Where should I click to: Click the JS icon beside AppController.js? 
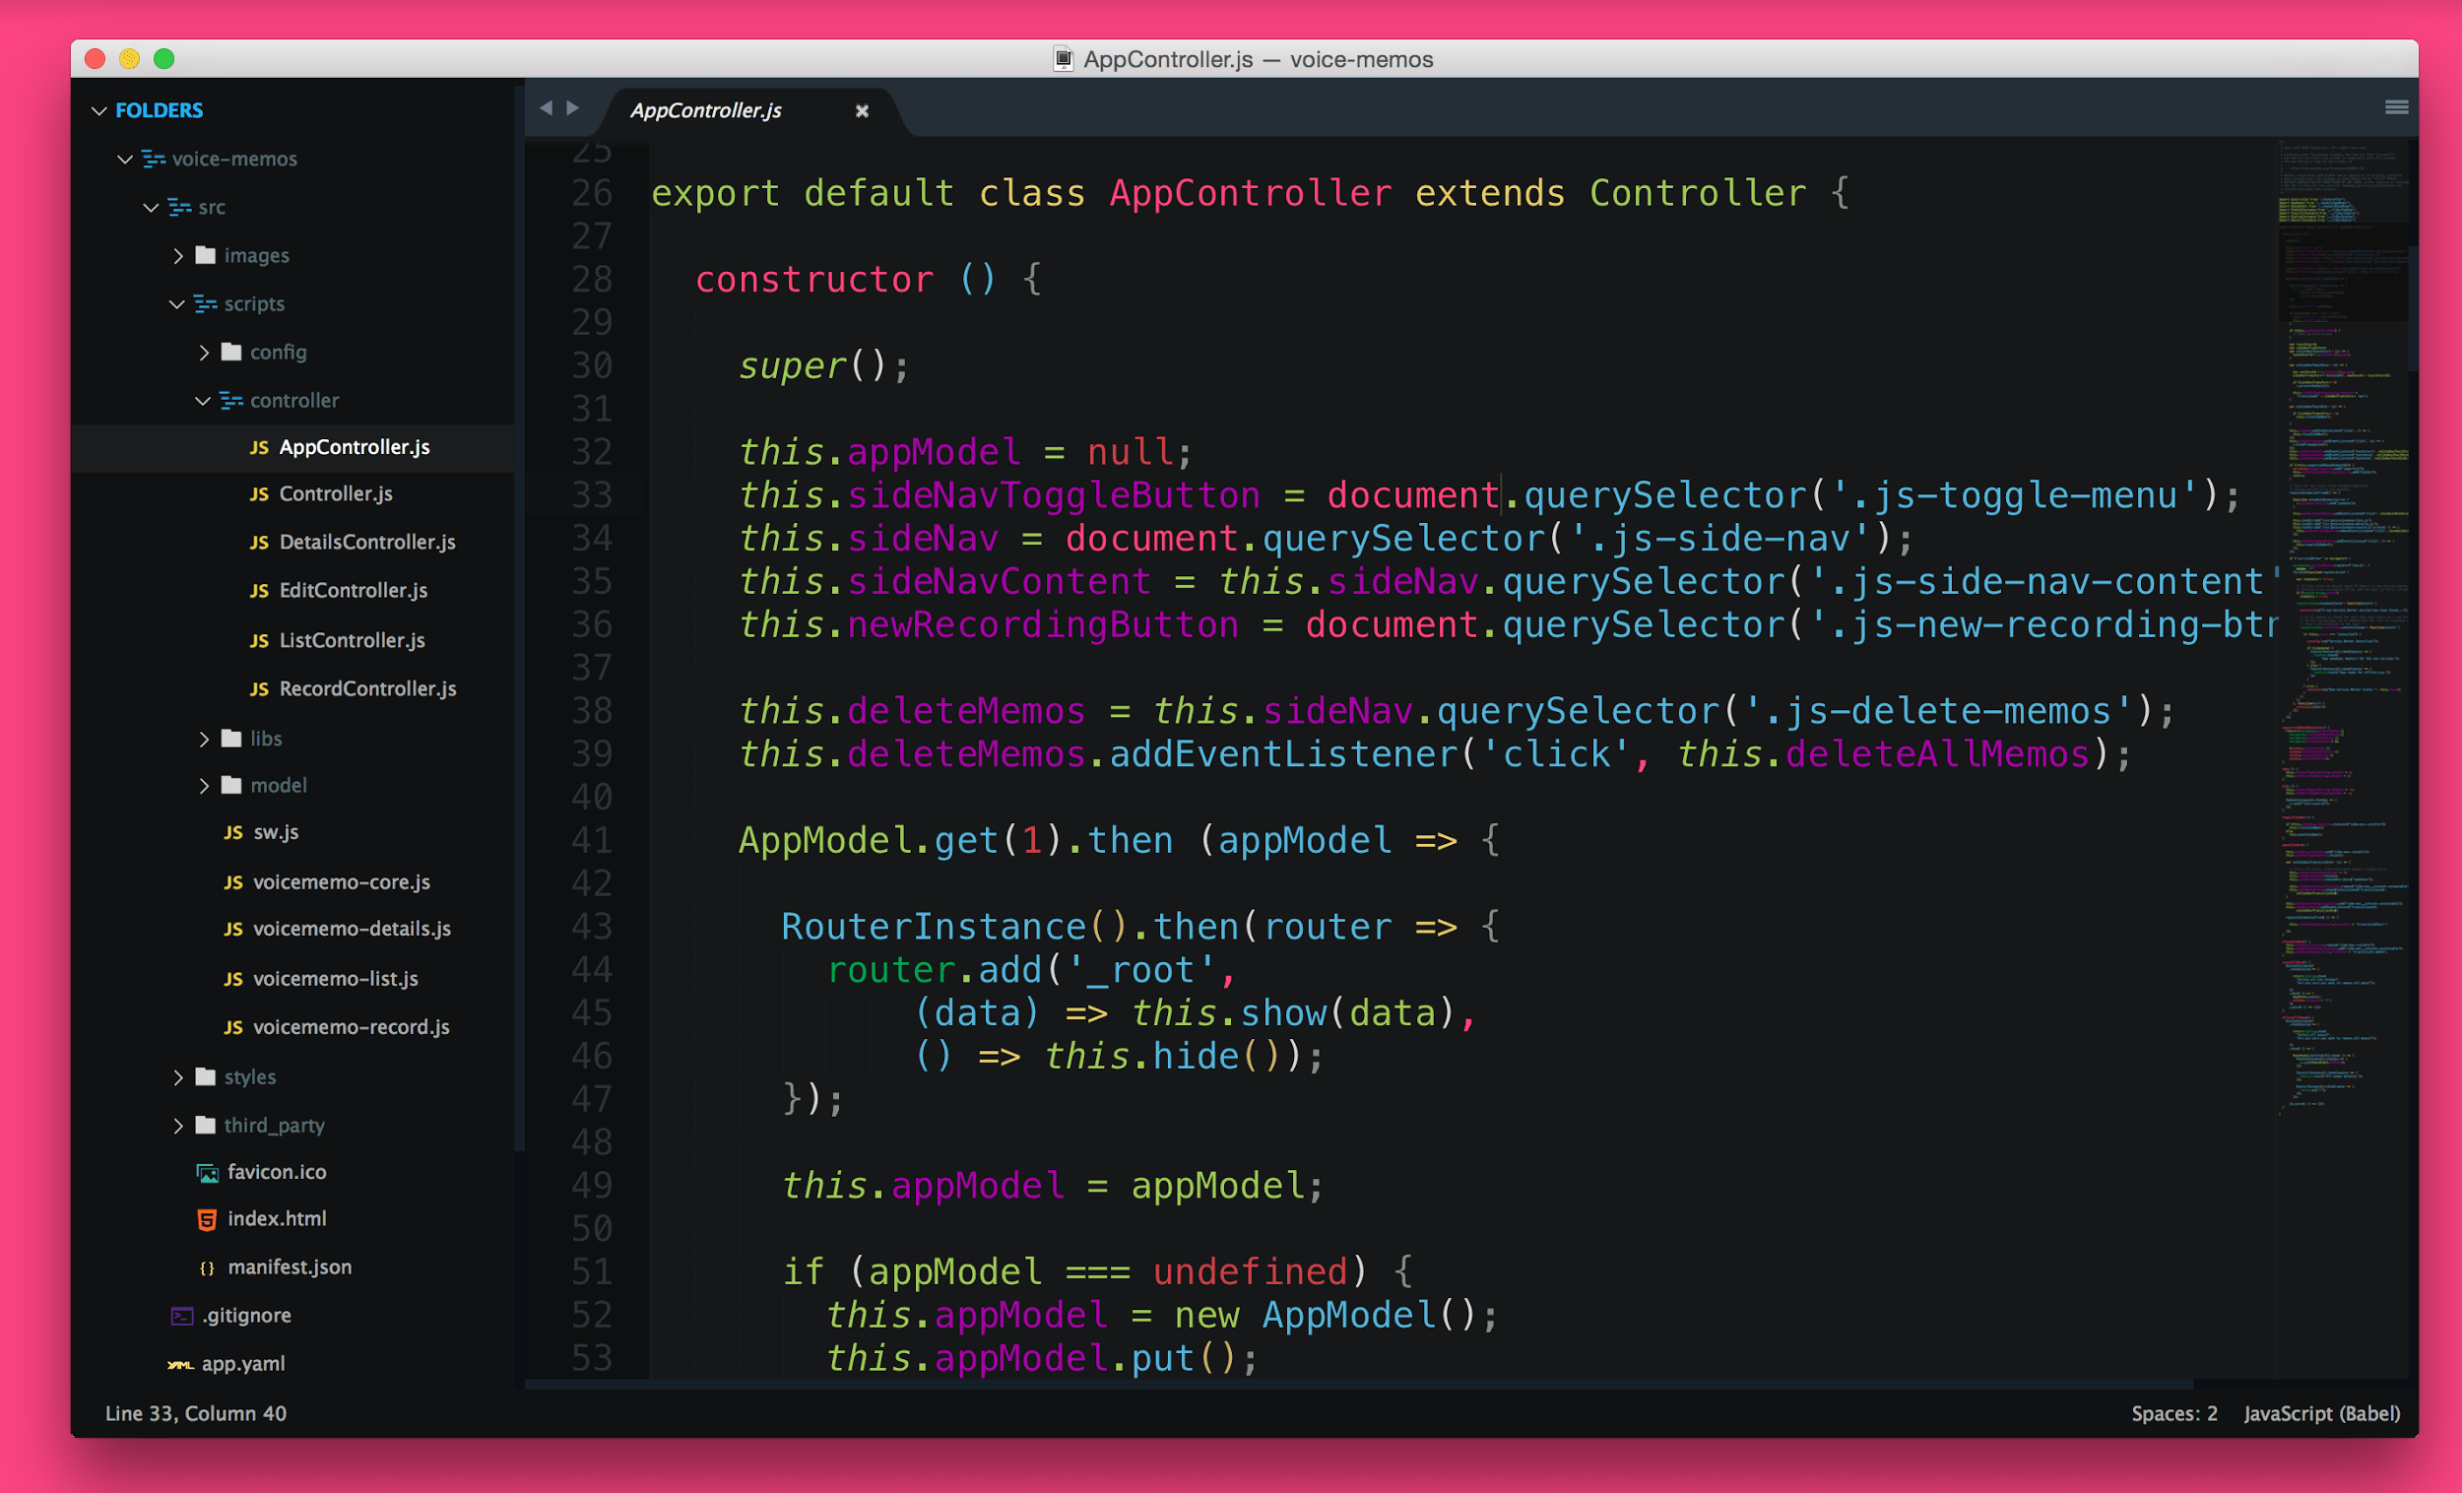(x=259, y=448)
